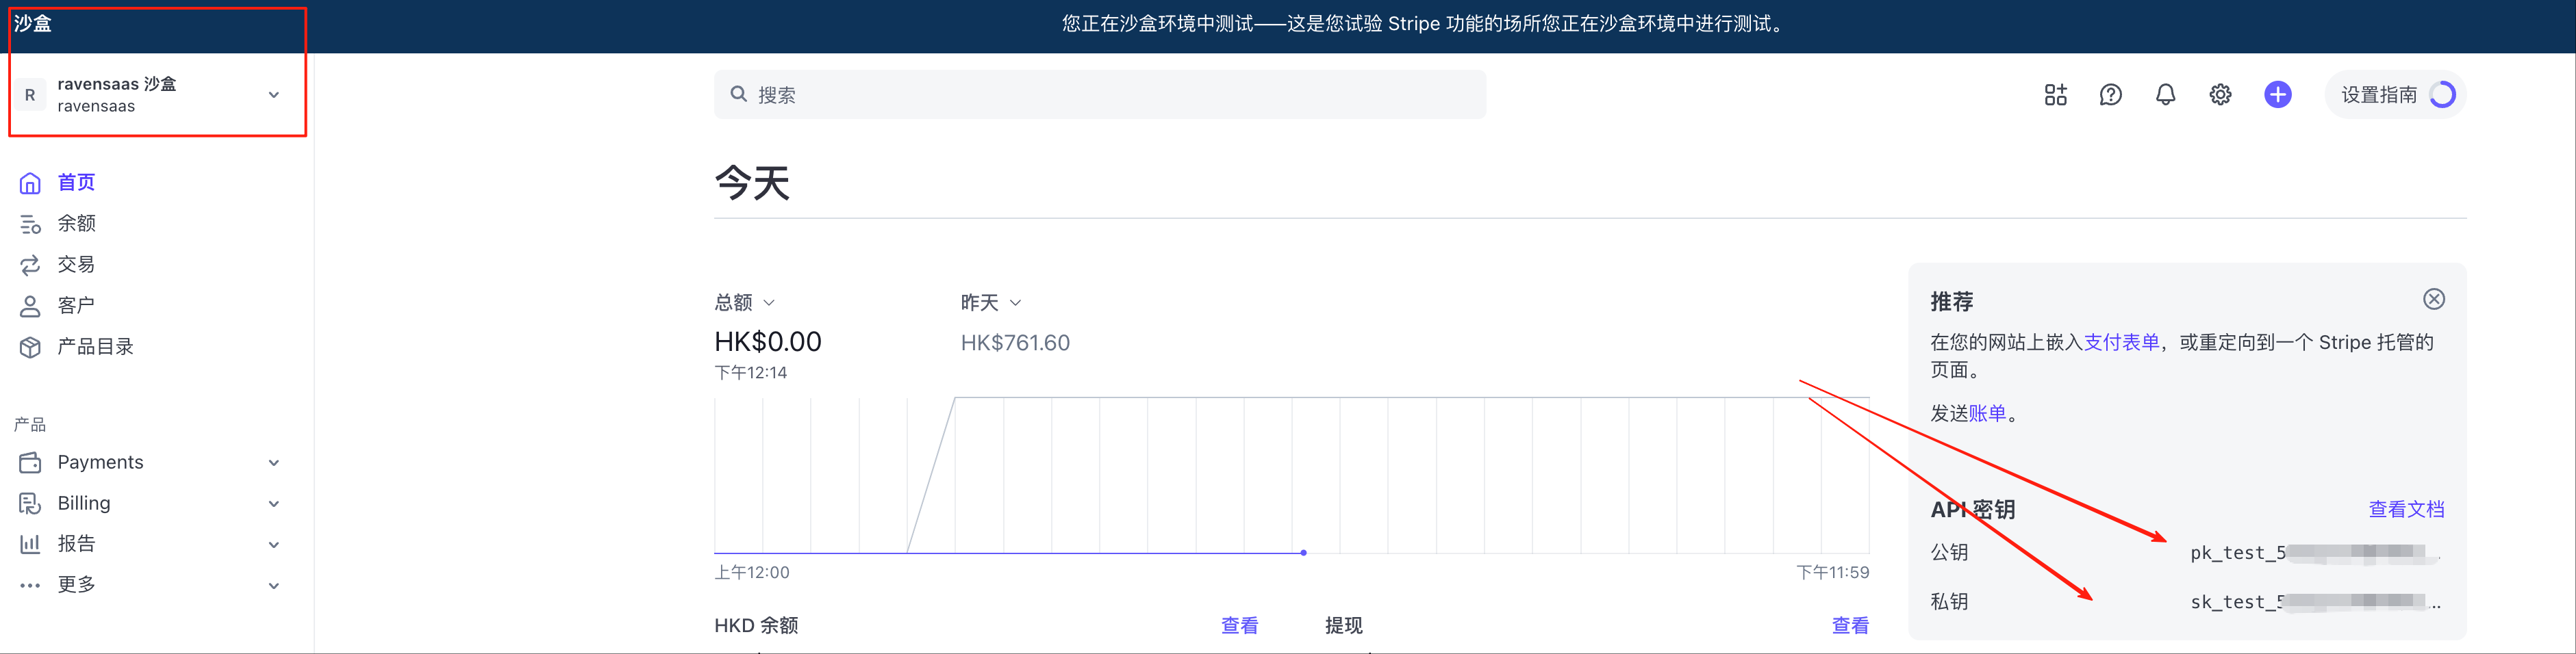Screen dimensions: 2576x654
Task: Click the Product catalog (产品目录) box icon
Action: [x=30, y=346]
